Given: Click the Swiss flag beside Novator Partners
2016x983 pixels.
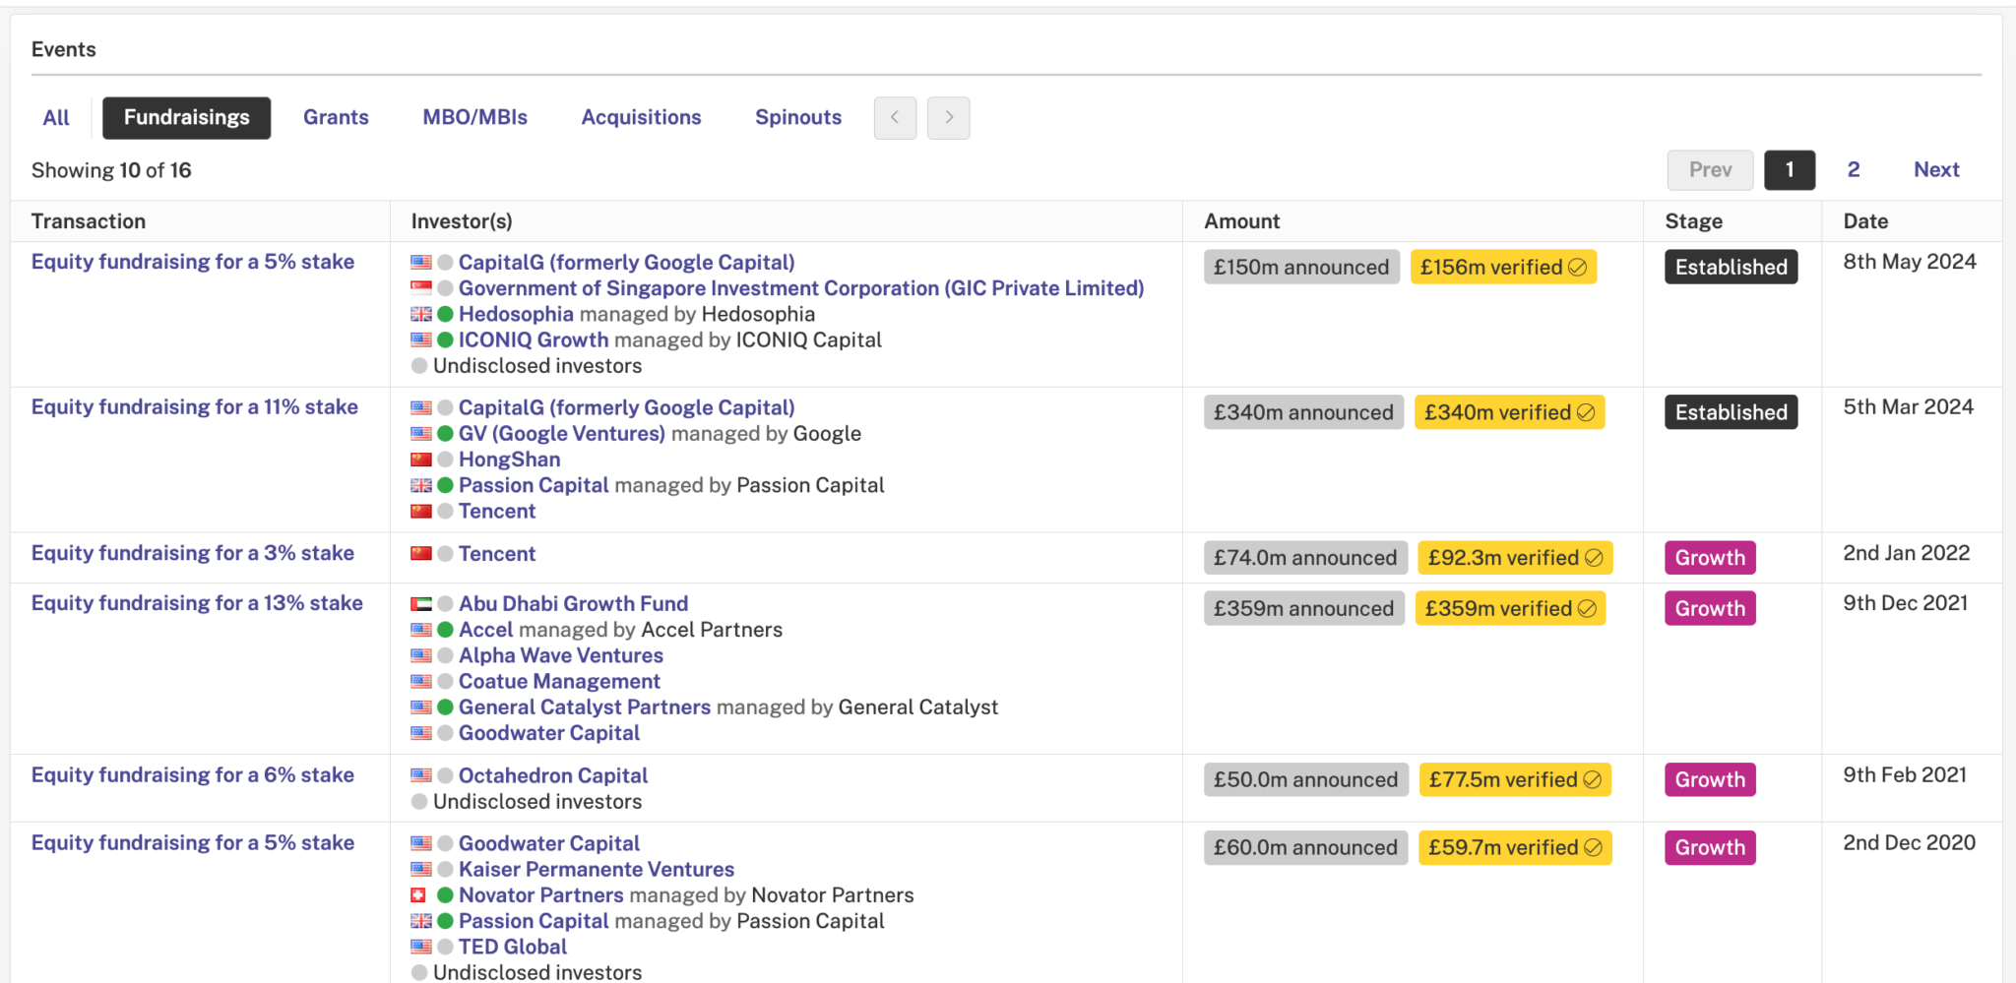Looking at the screenshot, I should click(x=418, y=895).
